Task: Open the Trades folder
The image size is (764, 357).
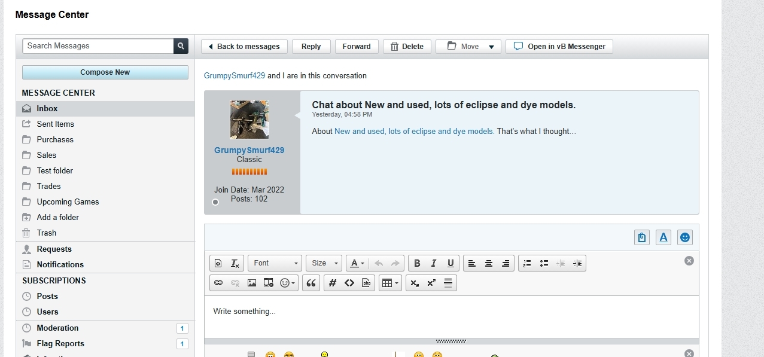Action: (x=105, y=186)
